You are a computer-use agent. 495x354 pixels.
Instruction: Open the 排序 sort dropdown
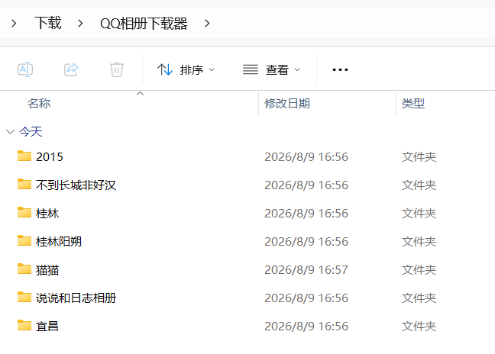(x=186, y=69)
